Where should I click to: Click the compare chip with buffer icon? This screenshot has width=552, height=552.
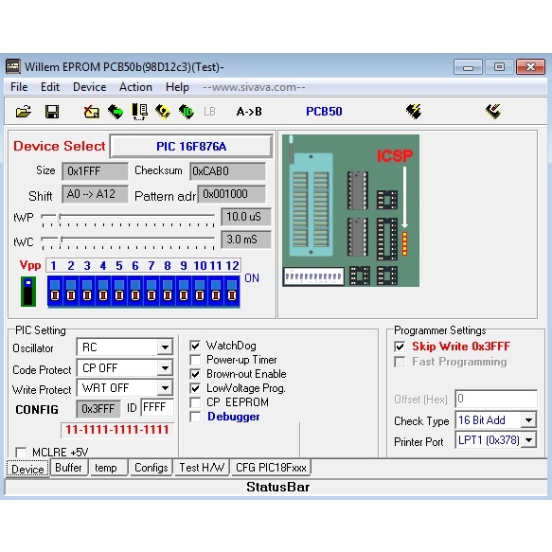(139, 112)
